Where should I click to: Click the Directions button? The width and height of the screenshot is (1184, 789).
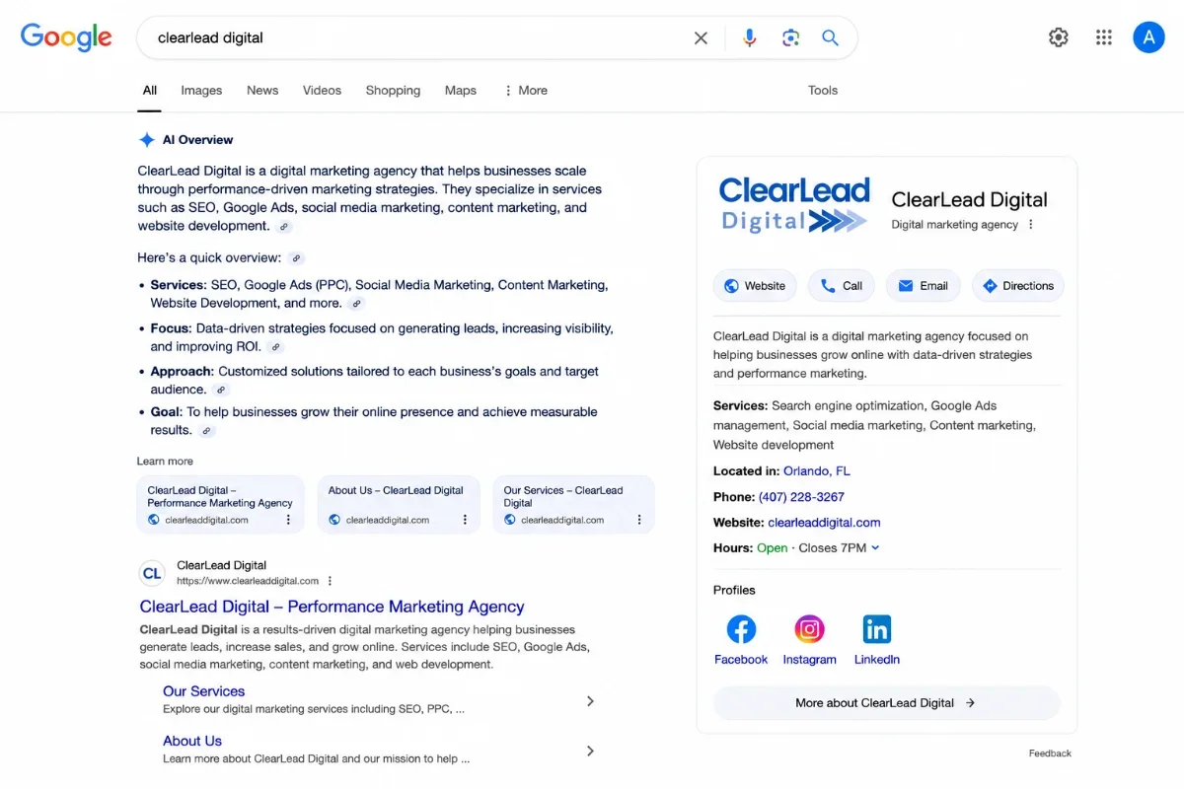tap(1018, 286)
